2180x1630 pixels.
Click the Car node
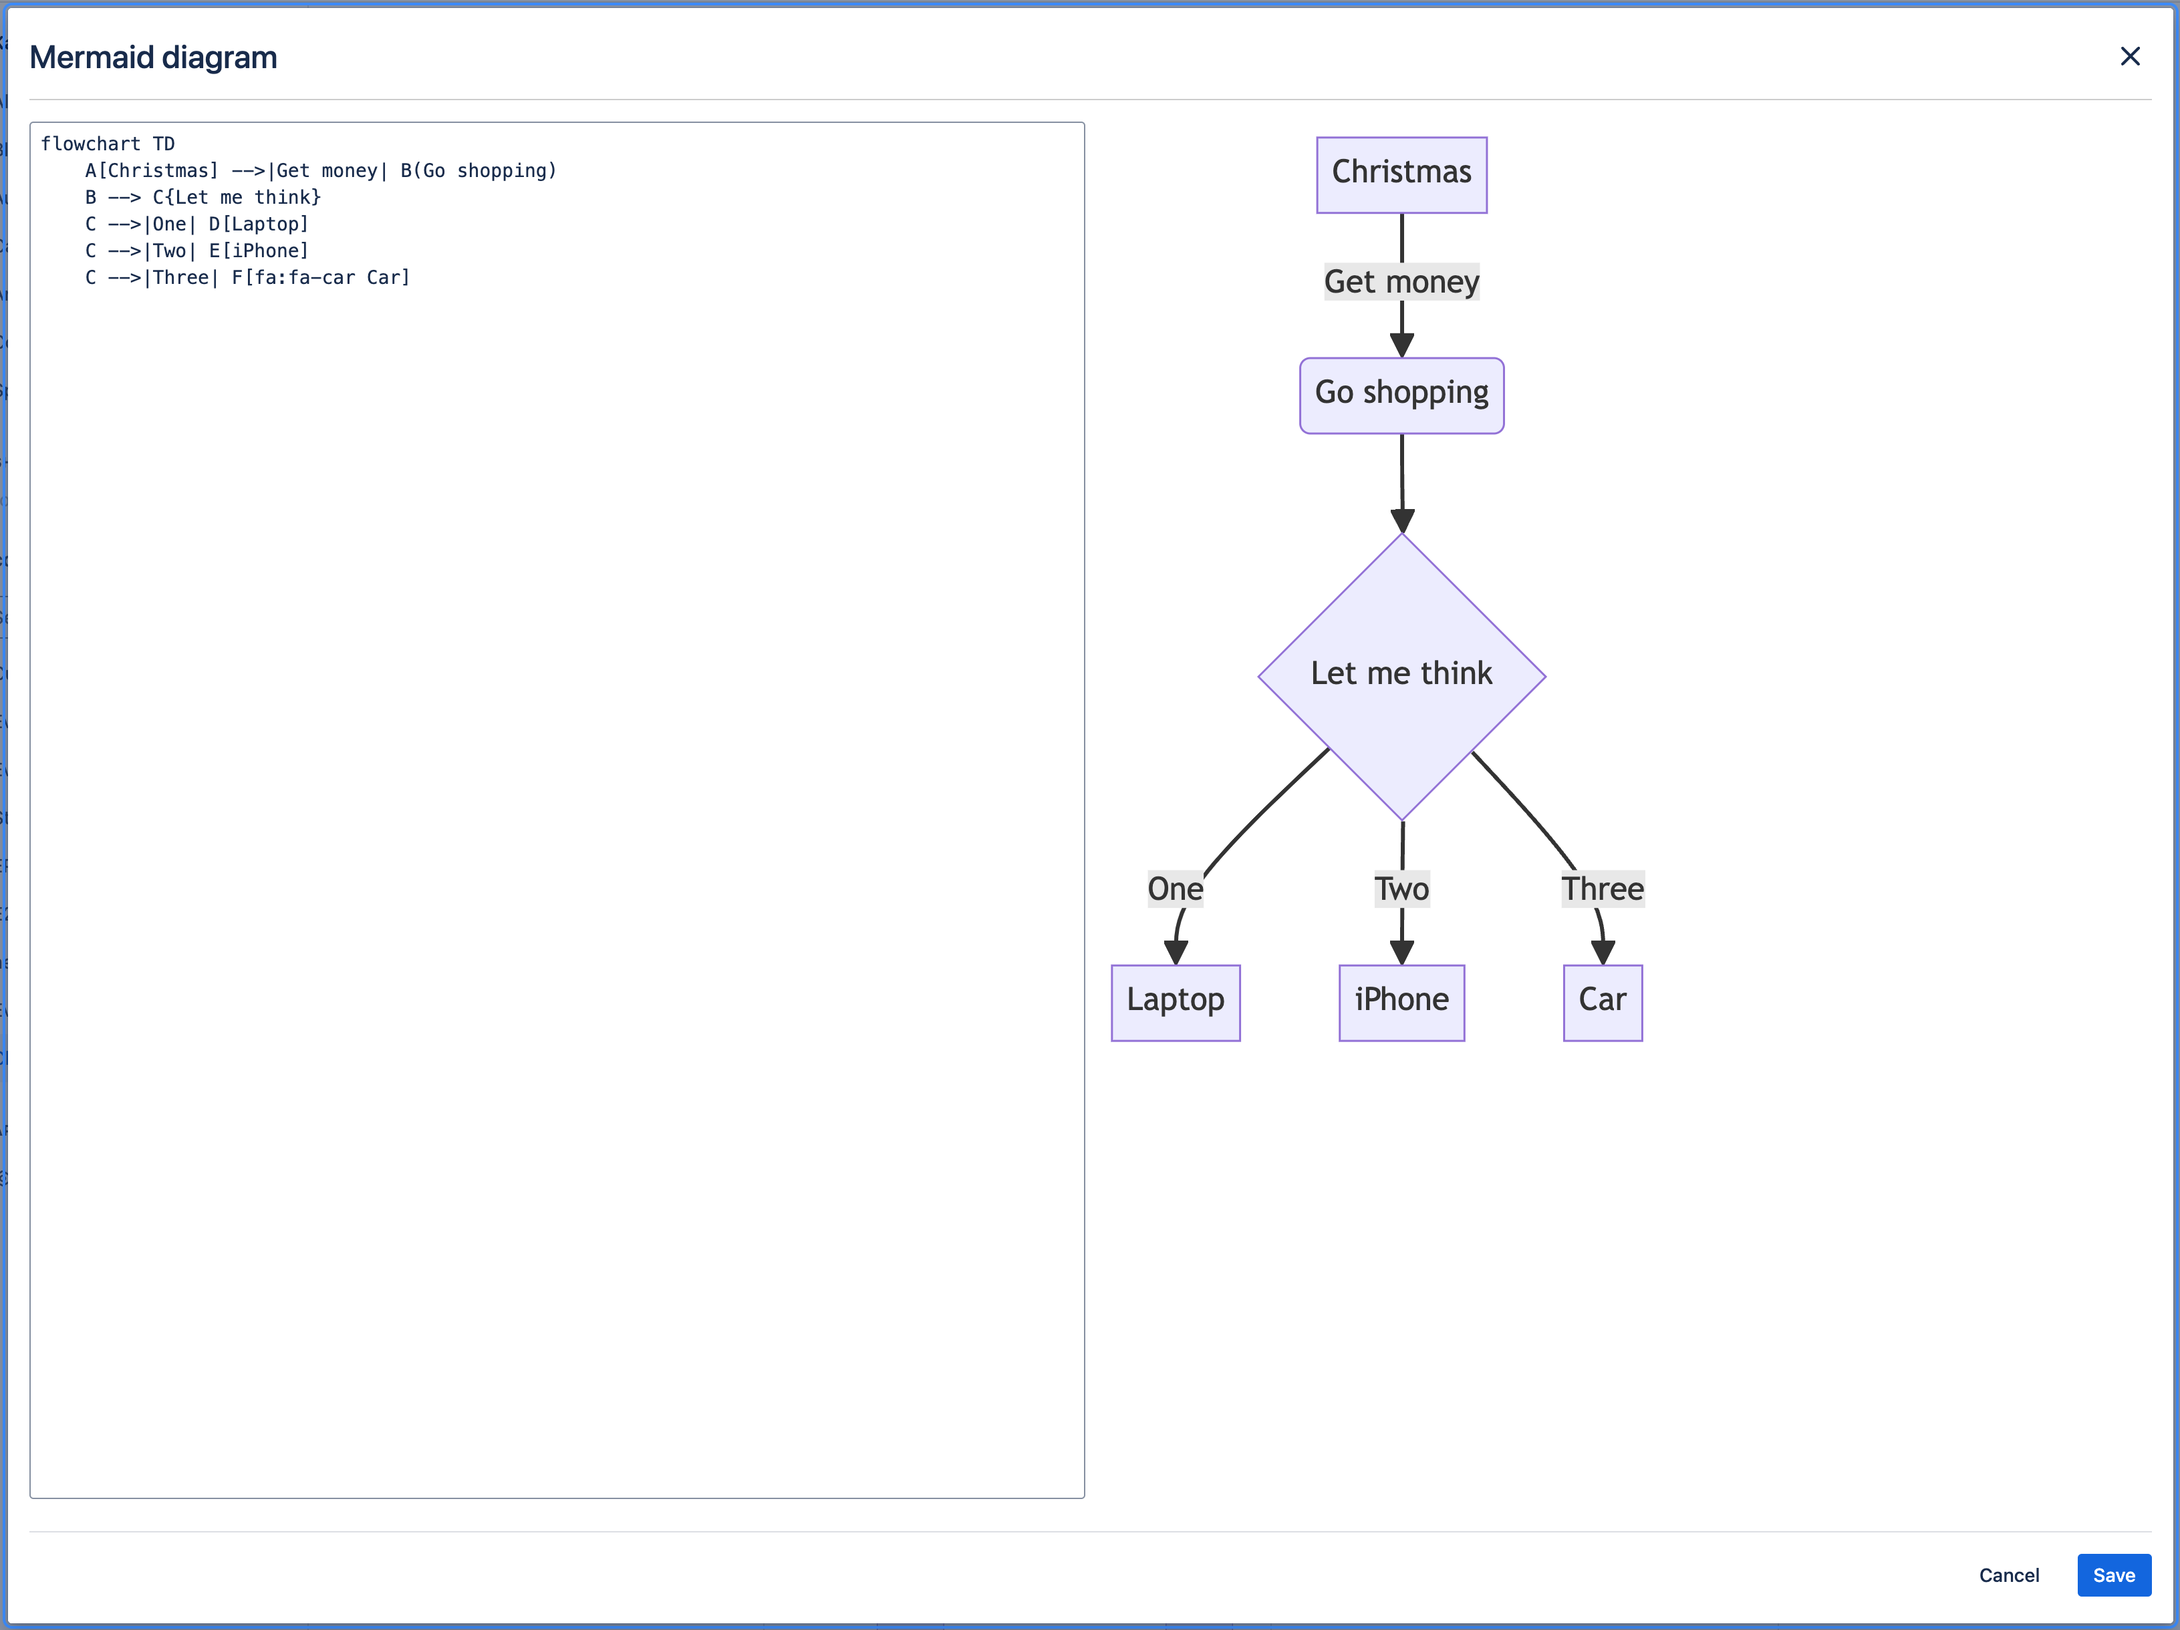[1601, 1001]
